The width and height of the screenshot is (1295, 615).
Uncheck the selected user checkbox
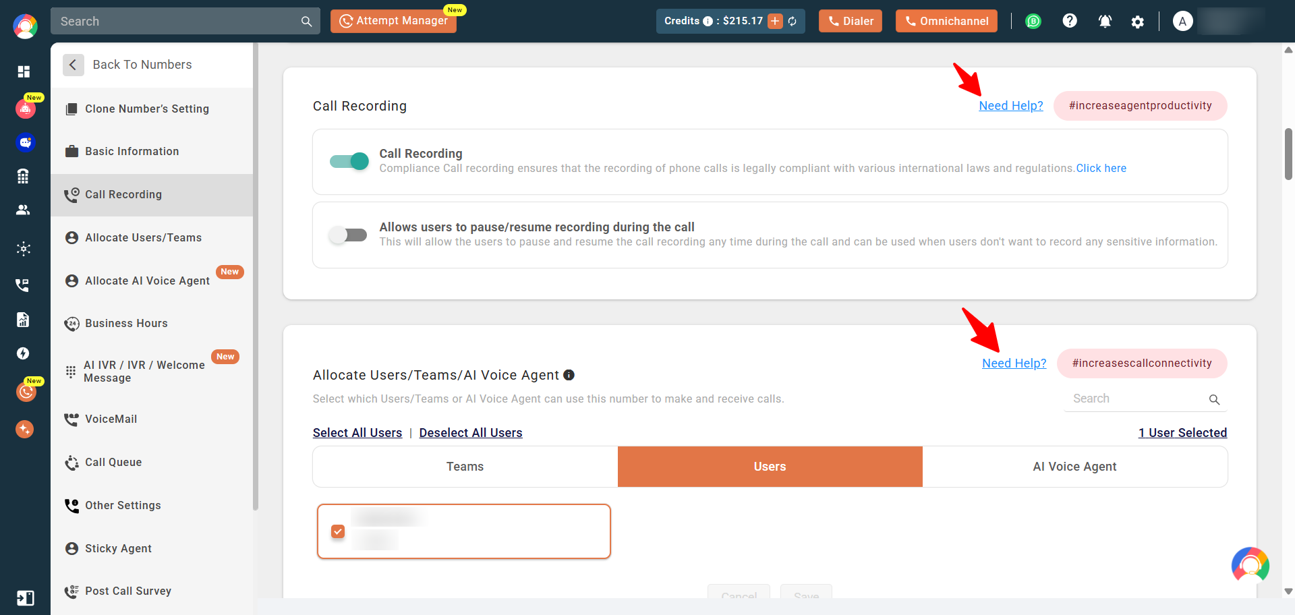tap(338, 531)
